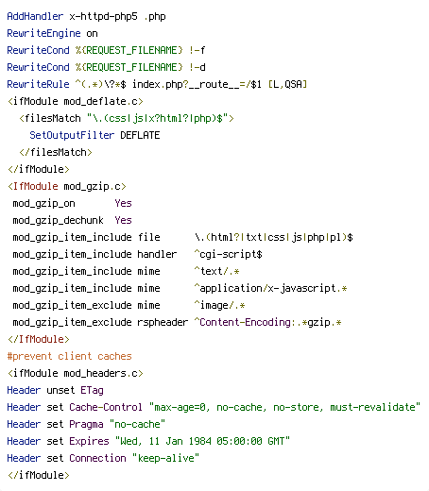This screenshot has height=491, width=429.
Task: Click the SetOutputFilter directive
Action: point(72,135)
